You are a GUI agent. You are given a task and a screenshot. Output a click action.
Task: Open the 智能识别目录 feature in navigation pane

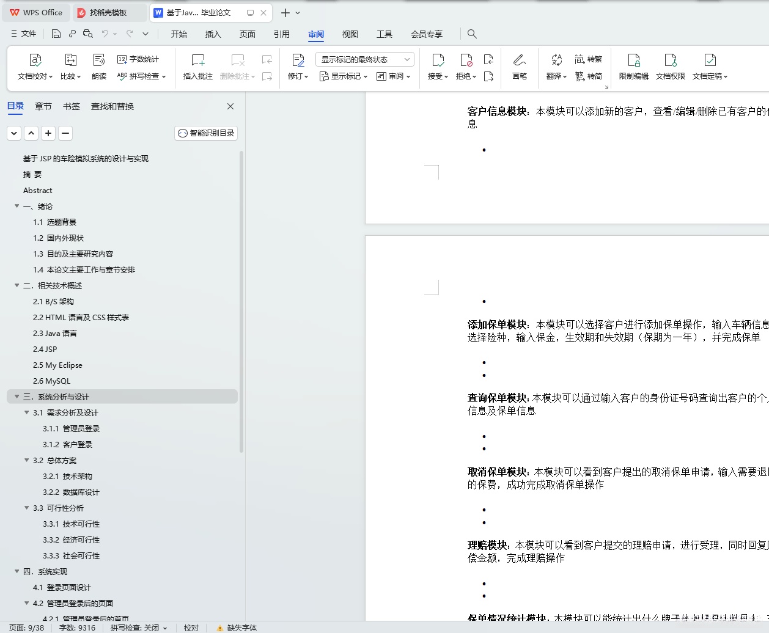click(x=205, y=133)
